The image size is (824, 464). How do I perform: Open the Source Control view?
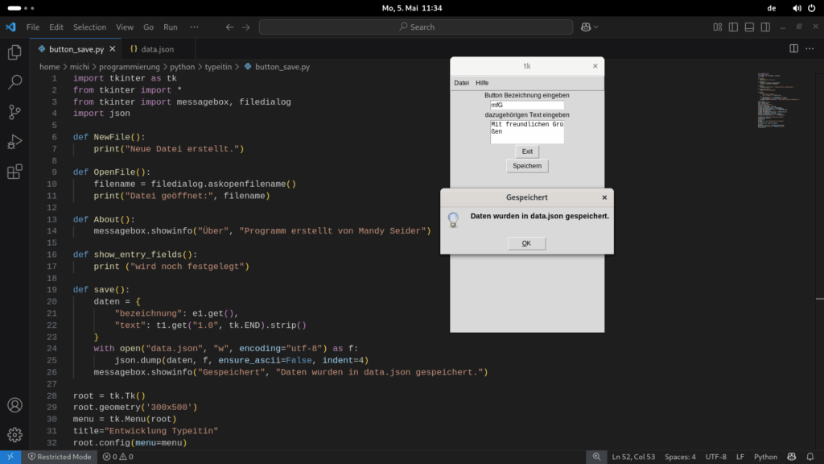(14, 111)
